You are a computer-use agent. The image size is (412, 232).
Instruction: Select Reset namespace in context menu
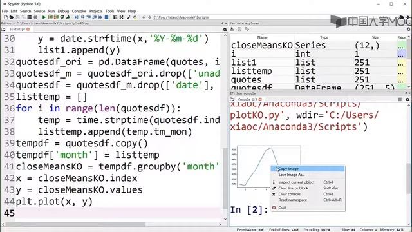(308, 200)
